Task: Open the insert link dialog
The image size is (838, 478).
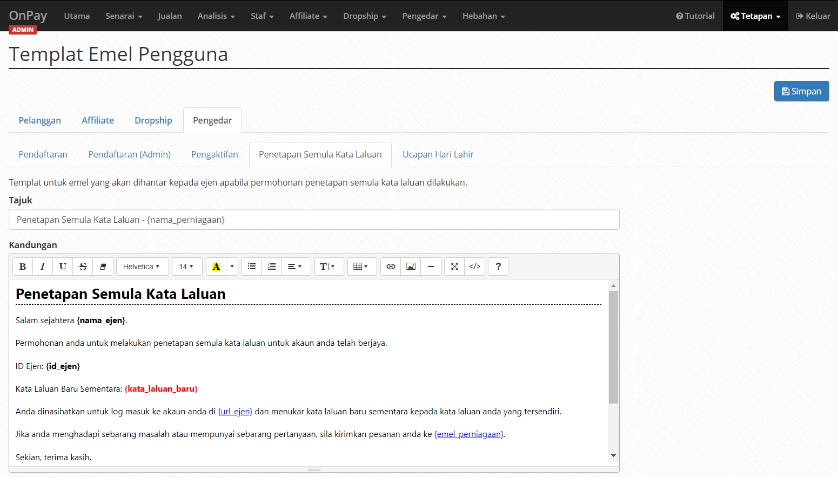Action: 391,267
